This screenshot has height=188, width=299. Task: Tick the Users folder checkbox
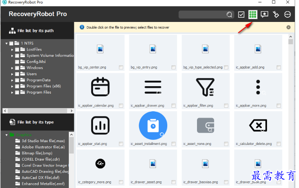tap(17, 74)
